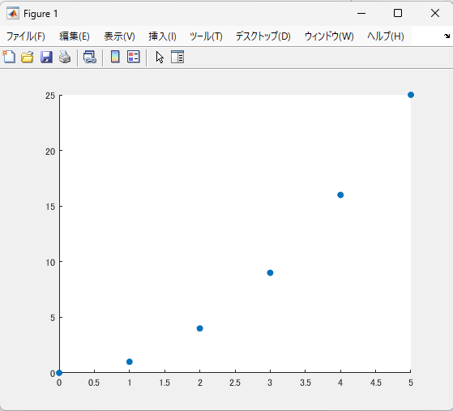Open the Property Inspector icon

coord(177,57)
